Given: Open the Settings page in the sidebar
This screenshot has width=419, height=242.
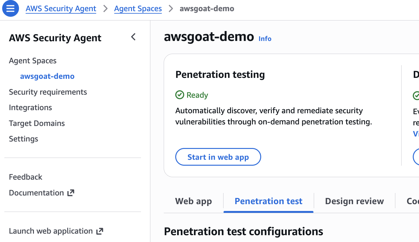Looking at the screenshot, I should pos(23,139).
